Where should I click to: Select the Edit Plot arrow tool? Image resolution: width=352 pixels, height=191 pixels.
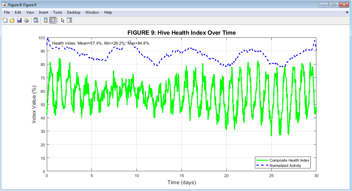pos(63,20)
